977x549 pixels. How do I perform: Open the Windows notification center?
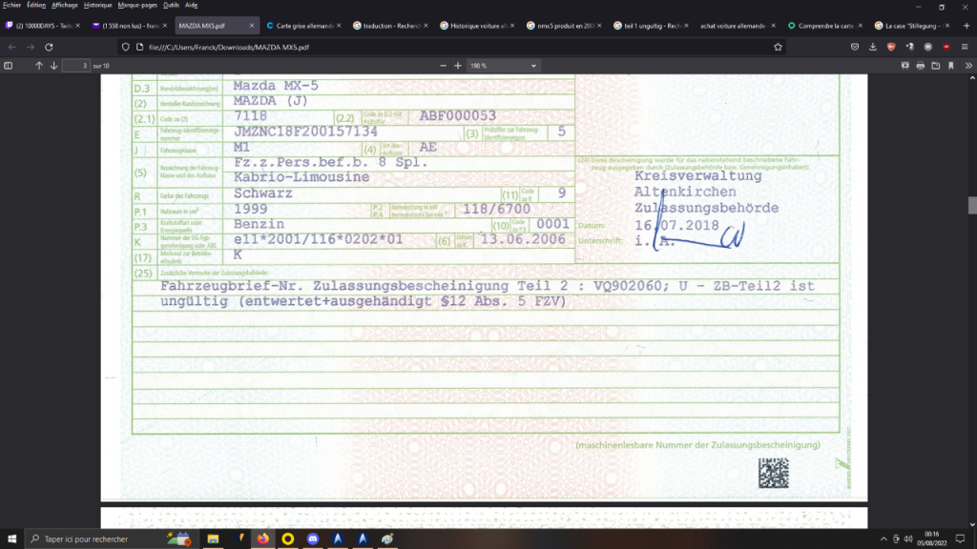pyautogui.click(x=960, y=539)
